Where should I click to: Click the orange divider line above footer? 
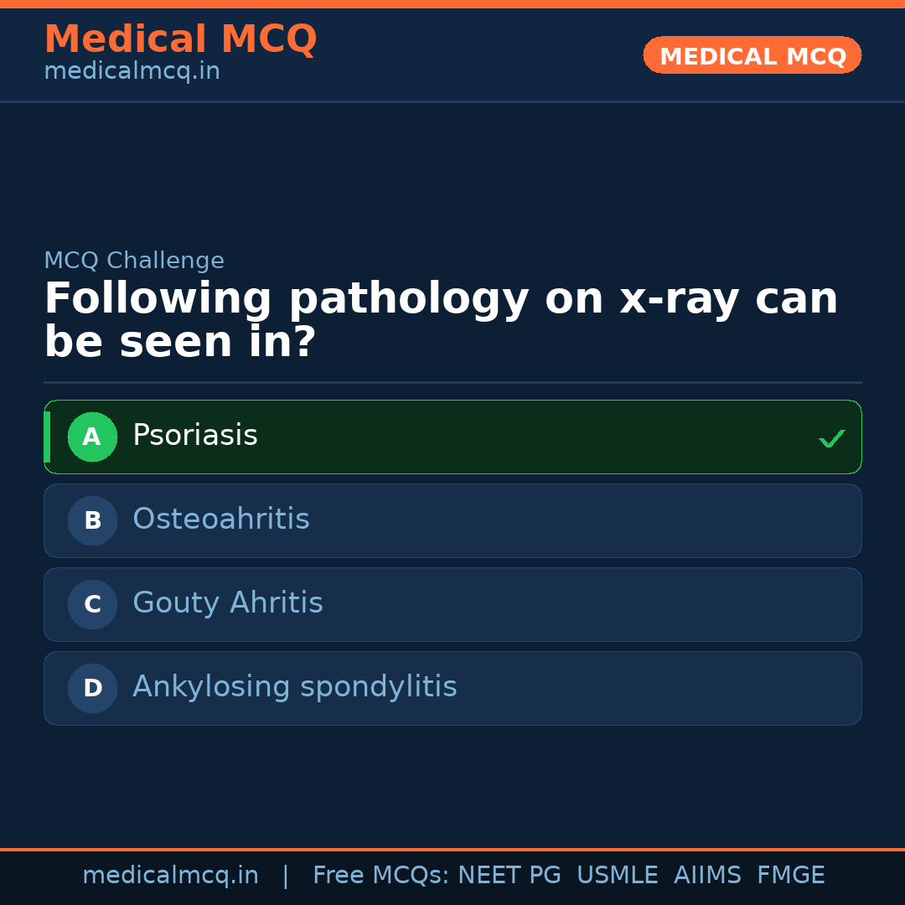point(452,848)
